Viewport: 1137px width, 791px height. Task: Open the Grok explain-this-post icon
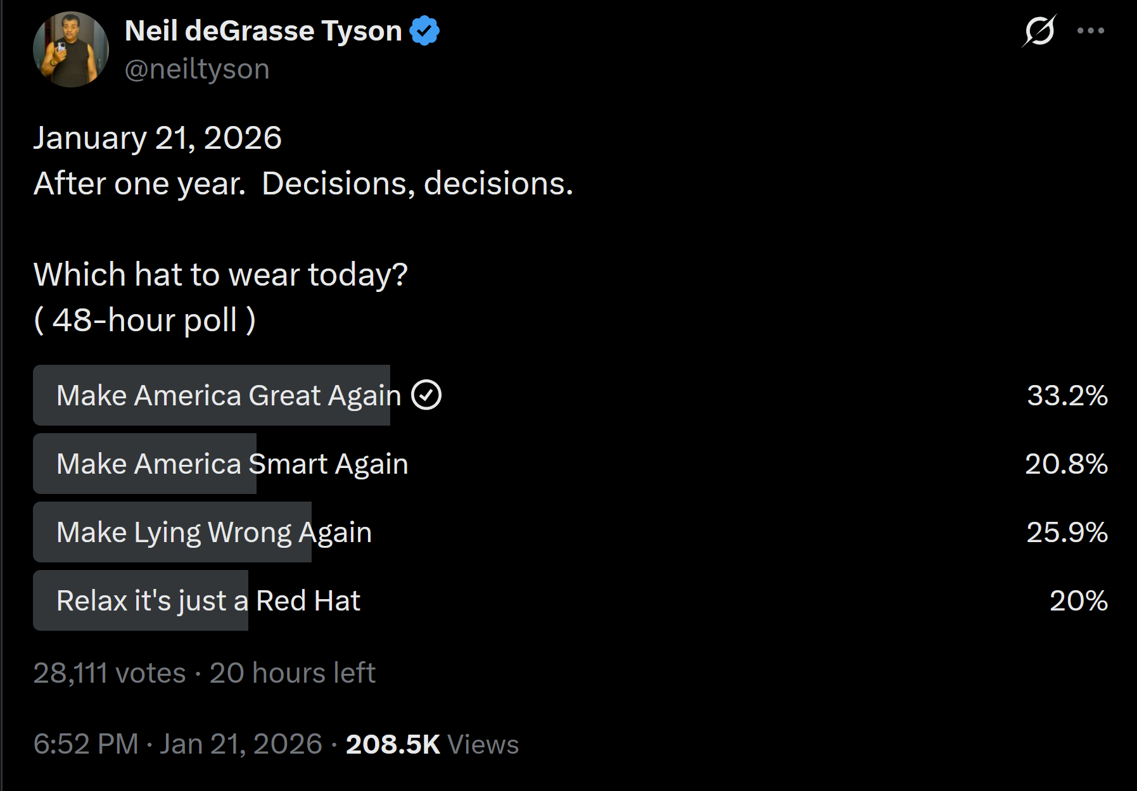pos(1039,30)
